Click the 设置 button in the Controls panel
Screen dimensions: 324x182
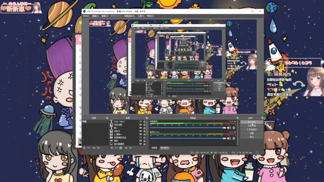tap(252, 133)
